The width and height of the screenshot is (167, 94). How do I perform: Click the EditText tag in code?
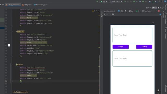click(21, 32)
